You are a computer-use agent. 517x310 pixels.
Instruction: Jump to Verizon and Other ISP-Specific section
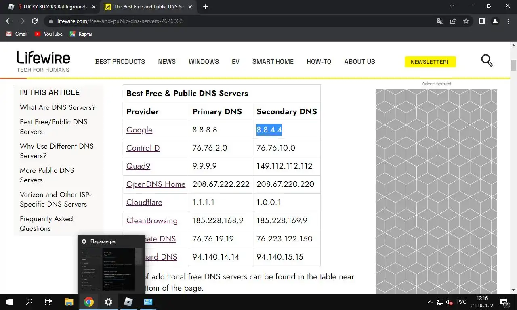(55, 199)
